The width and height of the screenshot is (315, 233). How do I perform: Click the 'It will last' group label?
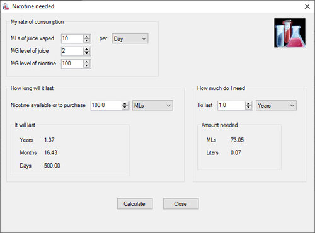pos(25,125)
